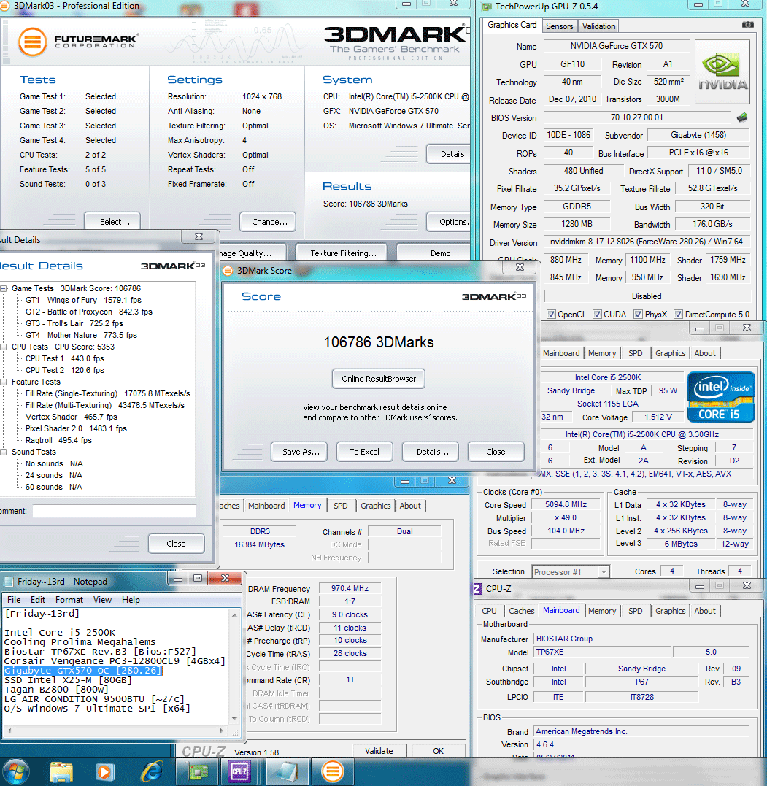The height and width of the screenshot is (786, 767).
Task: Open Graphics tab in memory CPU-Z window
Action: pos(376,506)
